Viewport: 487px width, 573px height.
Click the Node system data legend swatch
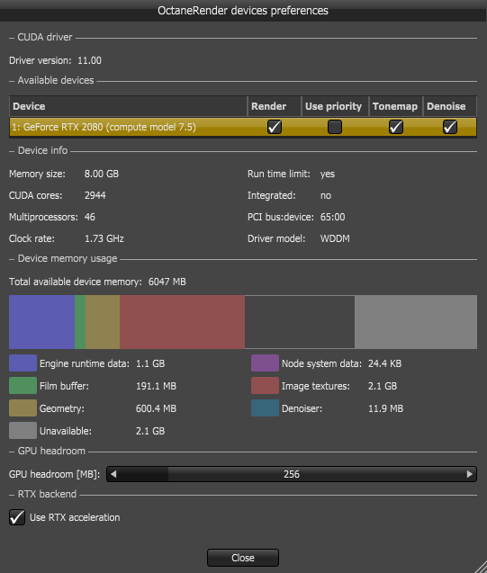[265, 363]
